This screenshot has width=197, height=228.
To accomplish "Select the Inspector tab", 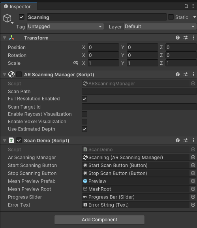I will point(19,7).
